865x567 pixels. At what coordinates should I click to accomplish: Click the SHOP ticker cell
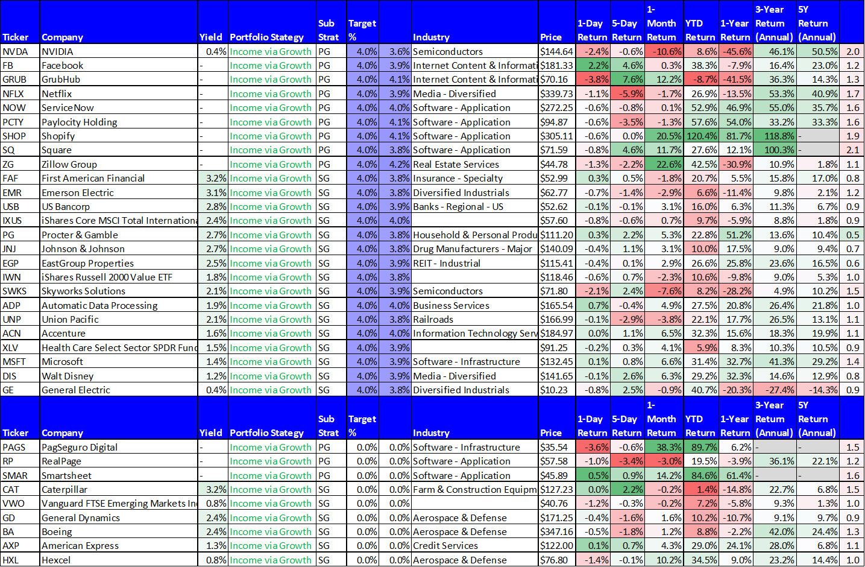pyautogui.click(x=20, y=136)
